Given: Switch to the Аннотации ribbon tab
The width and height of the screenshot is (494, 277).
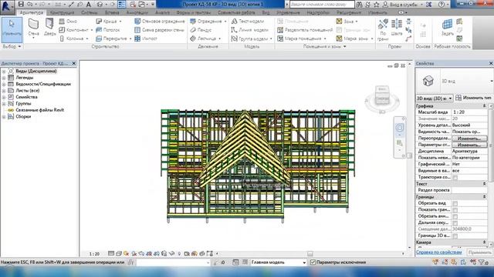Looking at the screenshot, I should click(137, 12).
